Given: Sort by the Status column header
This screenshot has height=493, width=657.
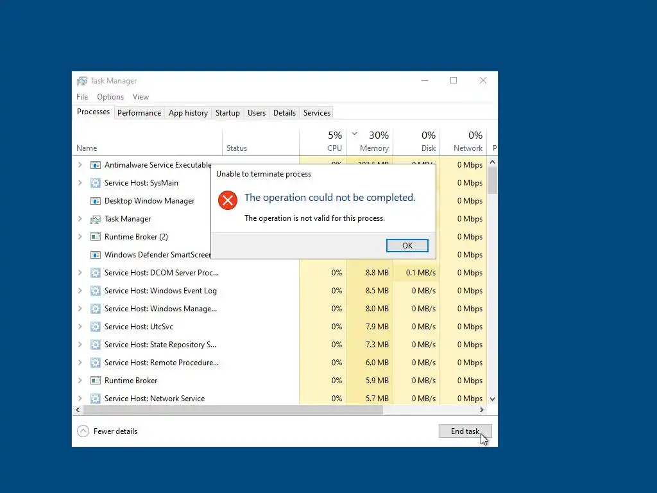Looking at the screenshot, I should pos(260,143).
